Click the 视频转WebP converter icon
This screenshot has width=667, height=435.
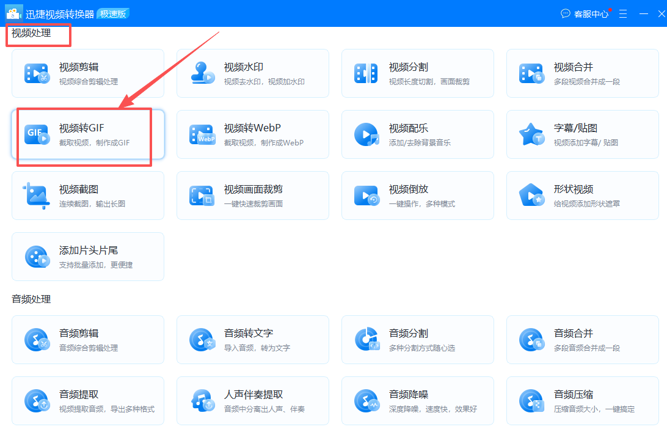202,134
